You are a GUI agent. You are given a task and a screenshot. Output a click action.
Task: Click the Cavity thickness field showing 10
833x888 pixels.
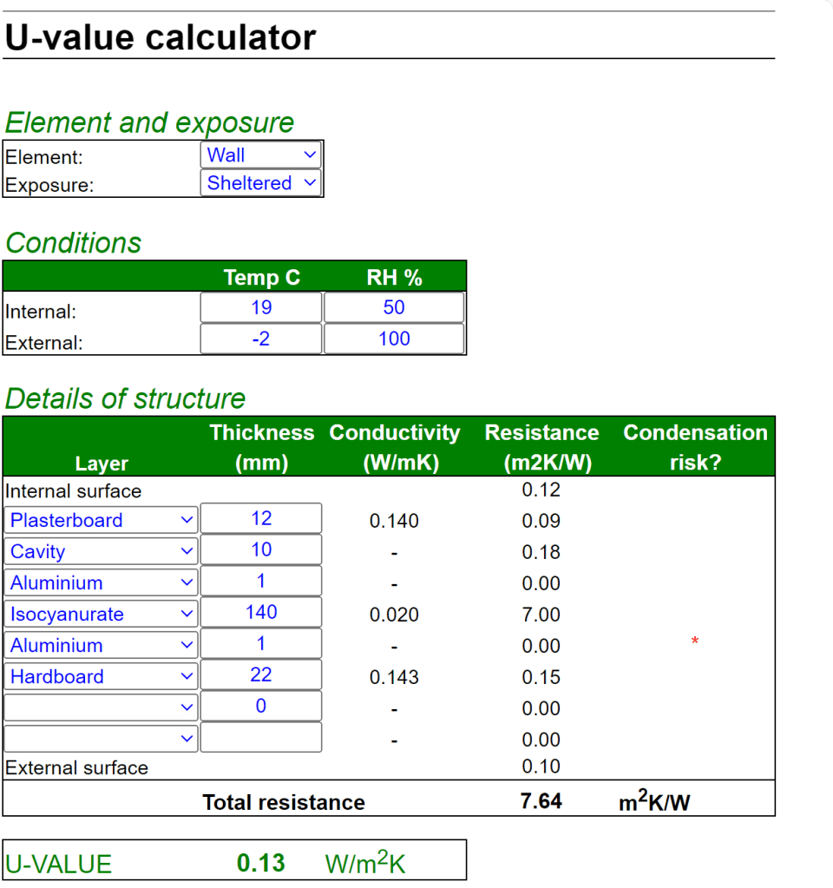click(260, 549)
